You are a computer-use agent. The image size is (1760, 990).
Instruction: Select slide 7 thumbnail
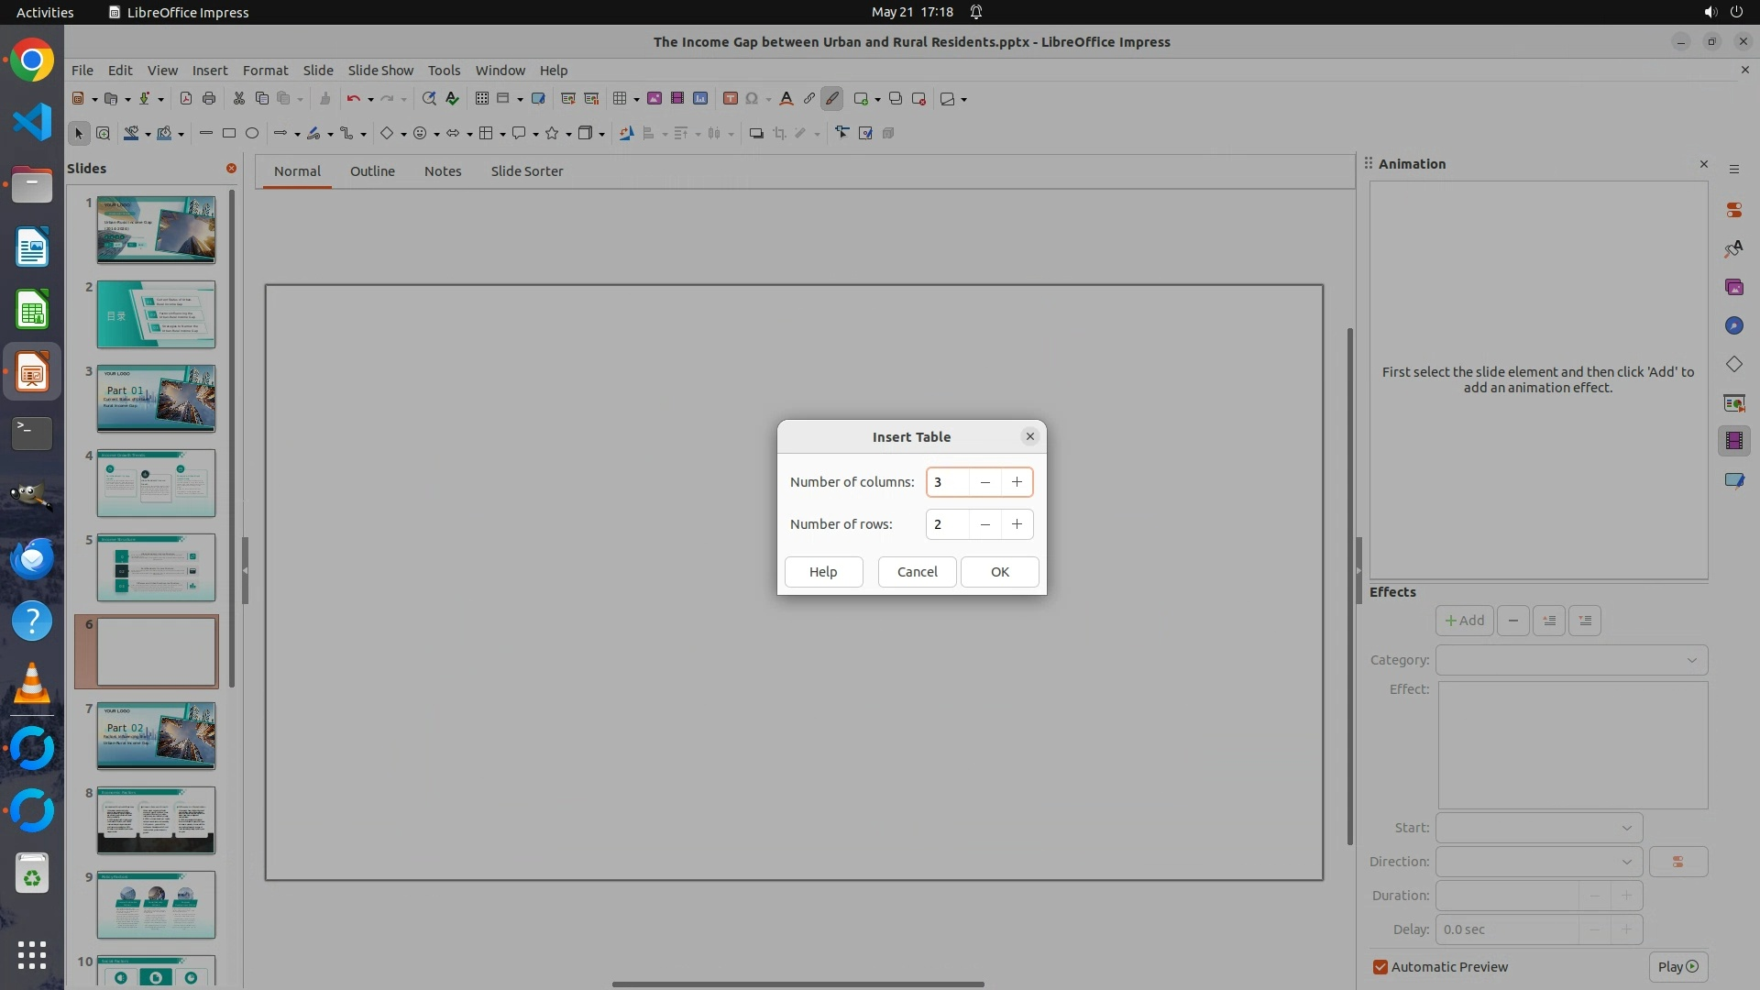coord(156,736)
